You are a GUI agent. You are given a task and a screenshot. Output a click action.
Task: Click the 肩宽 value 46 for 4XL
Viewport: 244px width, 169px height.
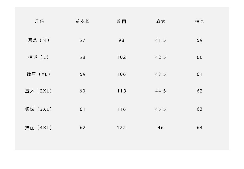(160, 128)
